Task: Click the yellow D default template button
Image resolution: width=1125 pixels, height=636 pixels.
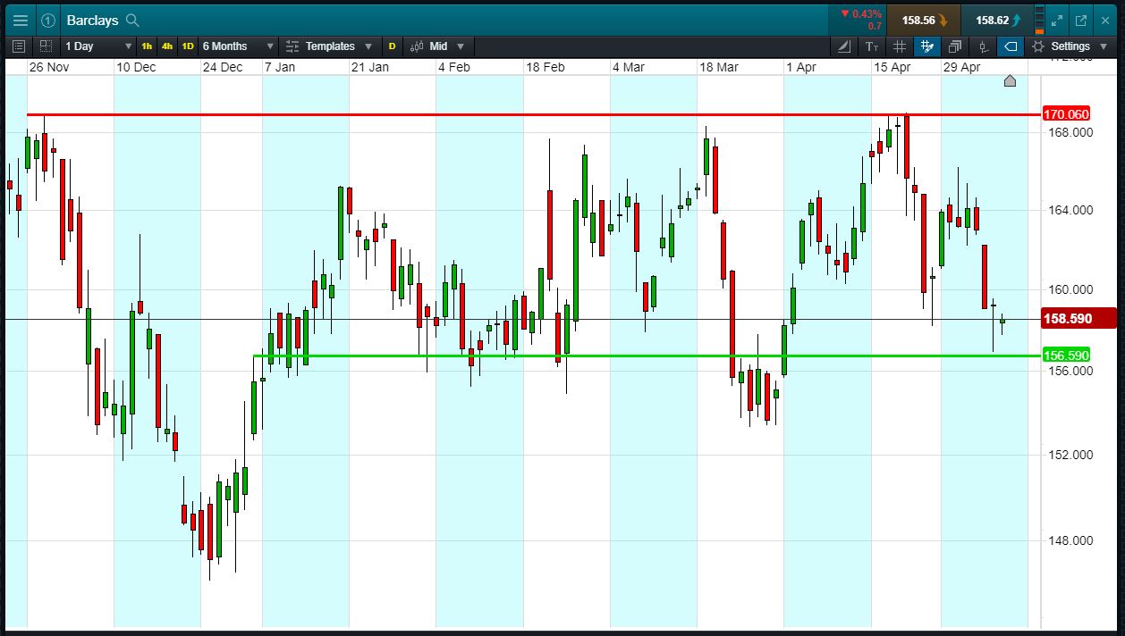Action: (x=392, y=46)
